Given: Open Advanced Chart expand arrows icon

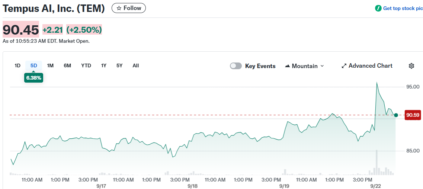Looking at the screenshot, I should [344, 66].
